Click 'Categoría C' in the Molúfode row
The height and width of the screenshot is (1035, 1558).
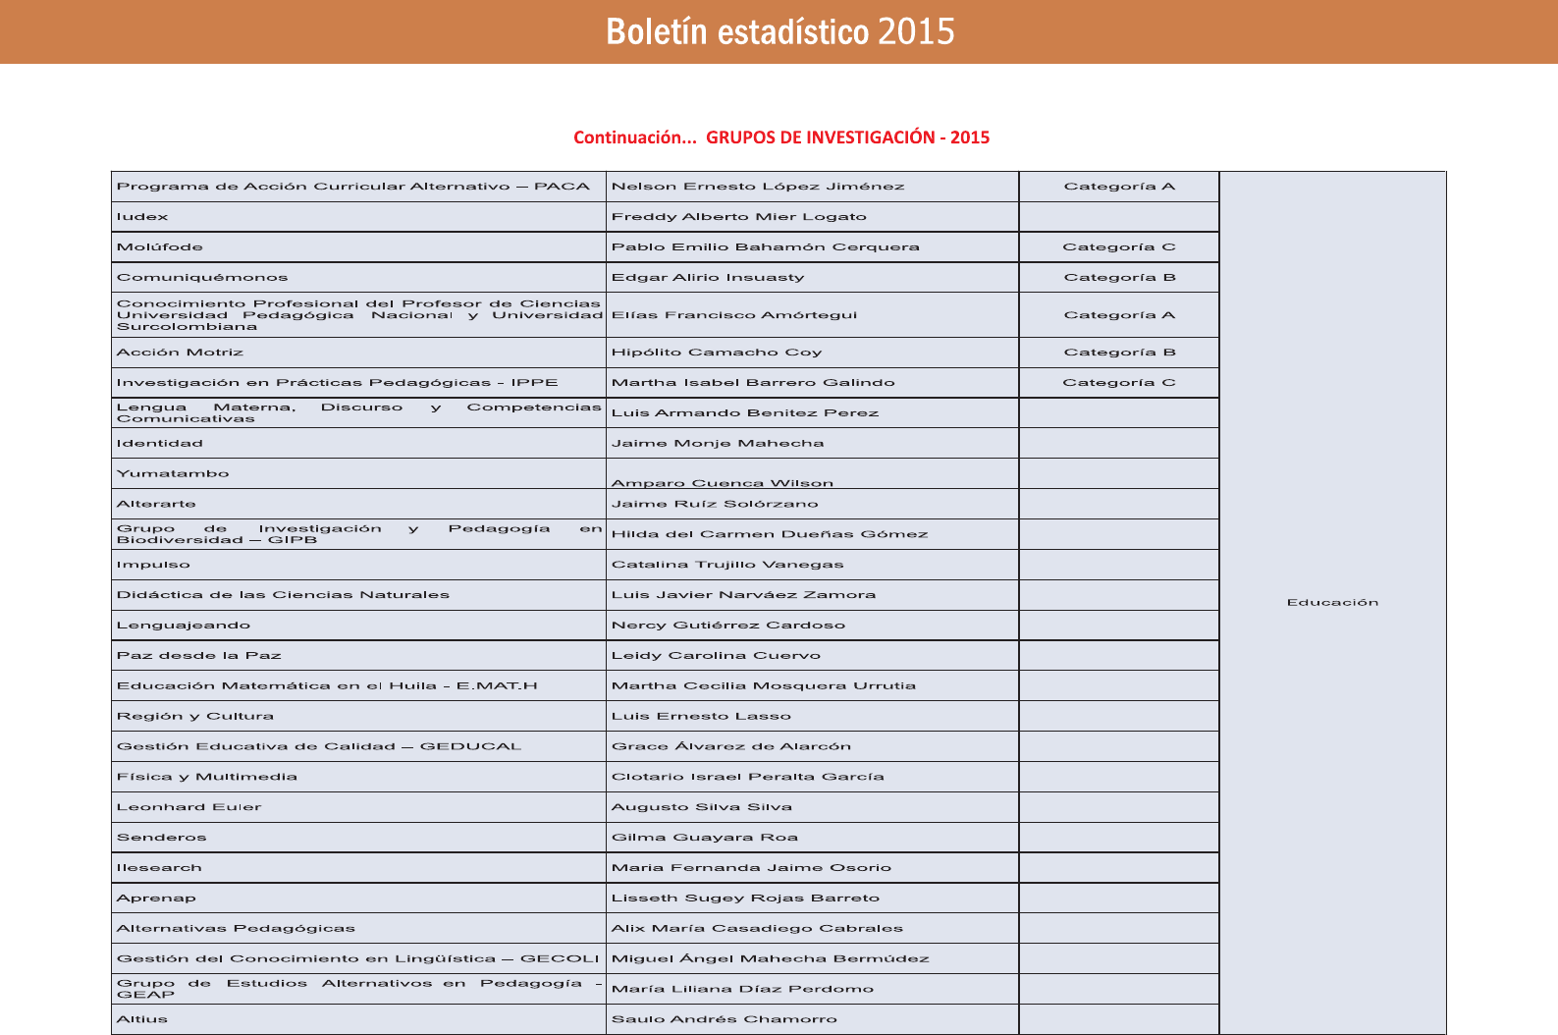1118,247
